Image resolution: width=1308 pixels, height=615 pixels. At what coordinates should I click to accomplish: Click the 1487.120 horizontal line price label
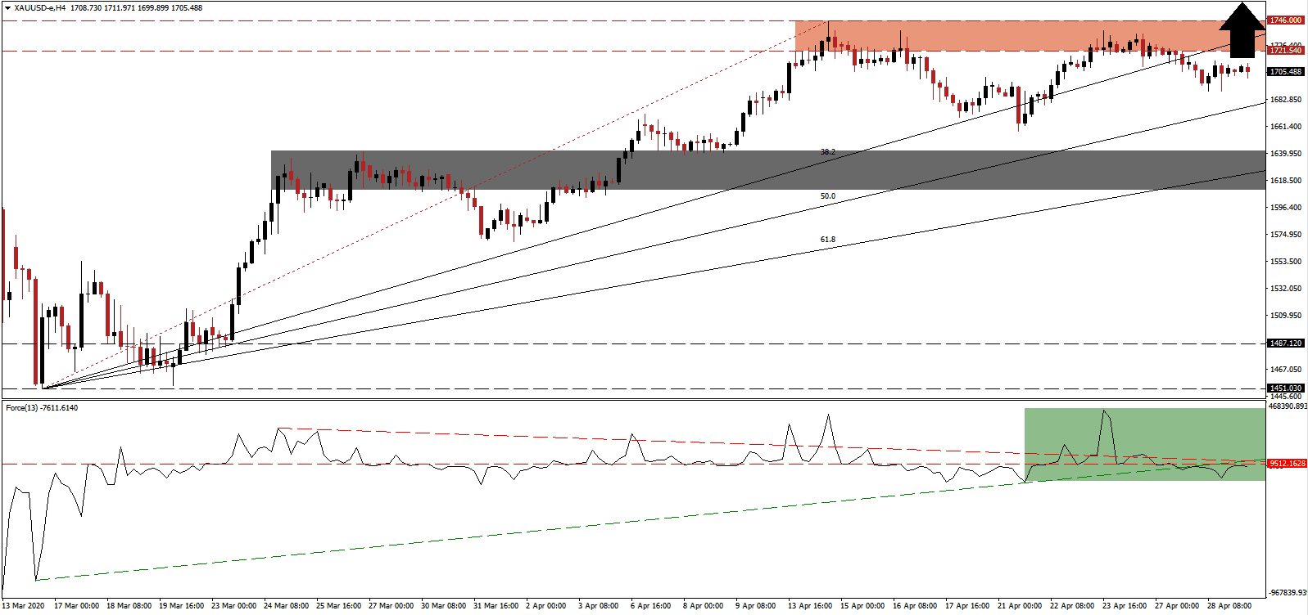point(1286,343)
